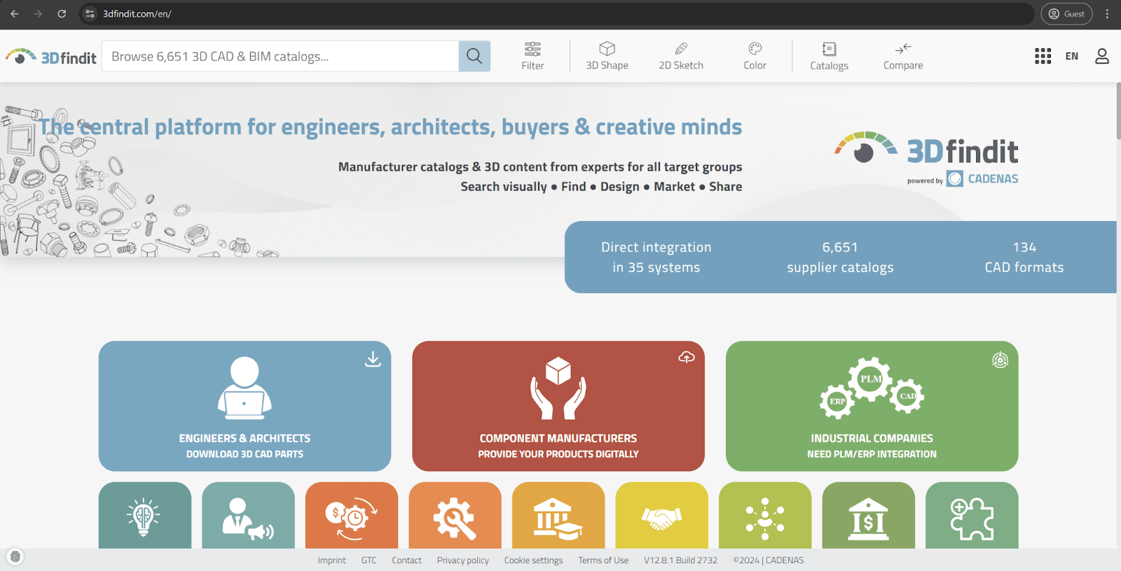The height and width of the screenshot is (571, 1121).
Task: Open the Compare tool
Action: 903,56
